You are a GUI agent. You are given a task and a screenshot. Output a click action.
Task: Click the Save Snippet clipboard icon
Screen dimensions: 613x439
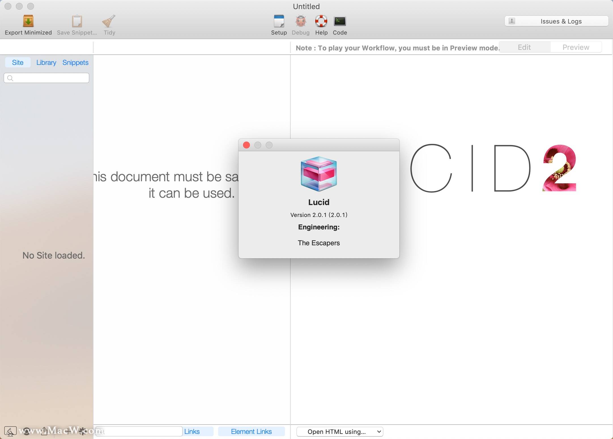coord(77,21)
